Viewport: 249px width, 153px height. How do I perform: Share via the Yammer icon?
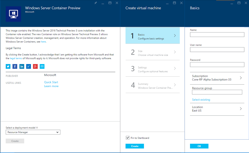pos(28,67)
